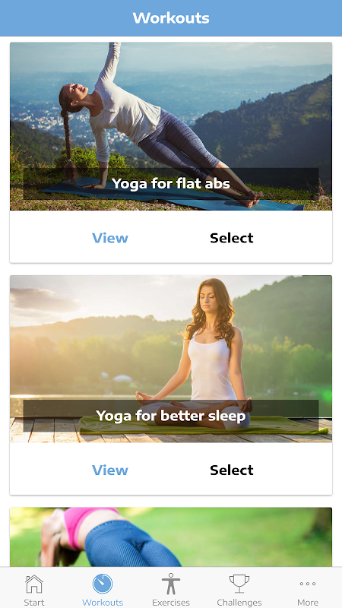Image resolution: width=342 pixels, height=608 pixels.
Task: Select the Yoga for better sleep workout
Action: pos(232,470)
